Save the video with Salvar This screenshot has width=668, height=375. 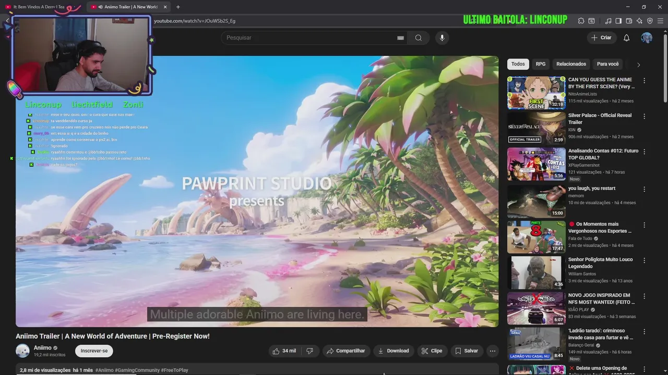pyautogui.click(x=466, y=351)
